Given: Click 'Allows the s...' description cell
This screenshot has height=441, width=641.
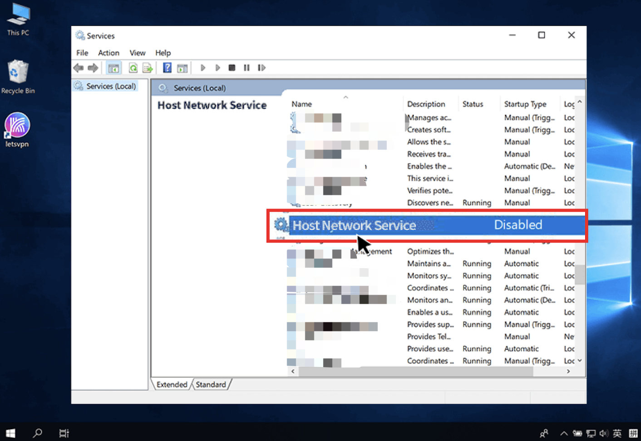Looking at the screenshot, I should [x=429, y=142].
